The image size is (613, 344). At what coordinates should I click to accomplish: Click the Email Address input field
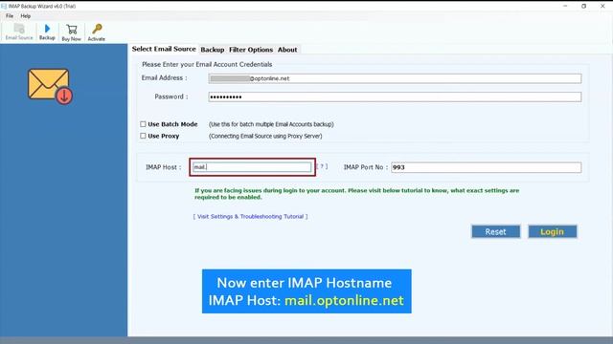pyautogui.click(x=395, y=78)
